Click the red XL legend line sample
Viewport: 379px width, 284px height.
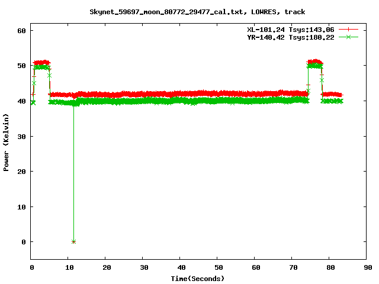pos(348,30)
